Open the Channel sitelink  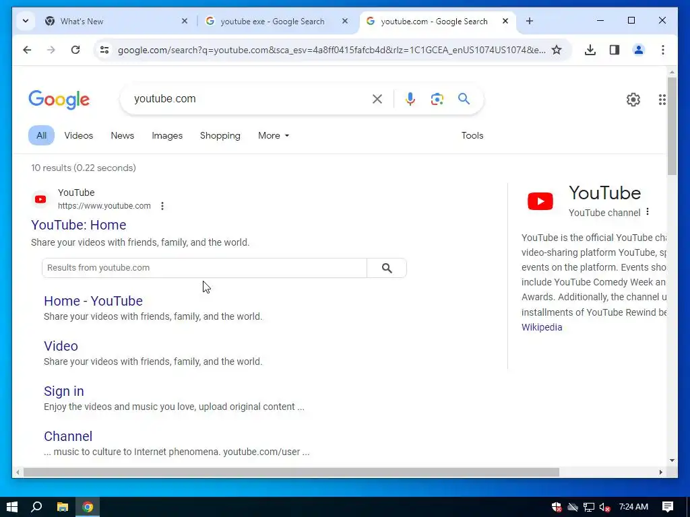point(68,436)
